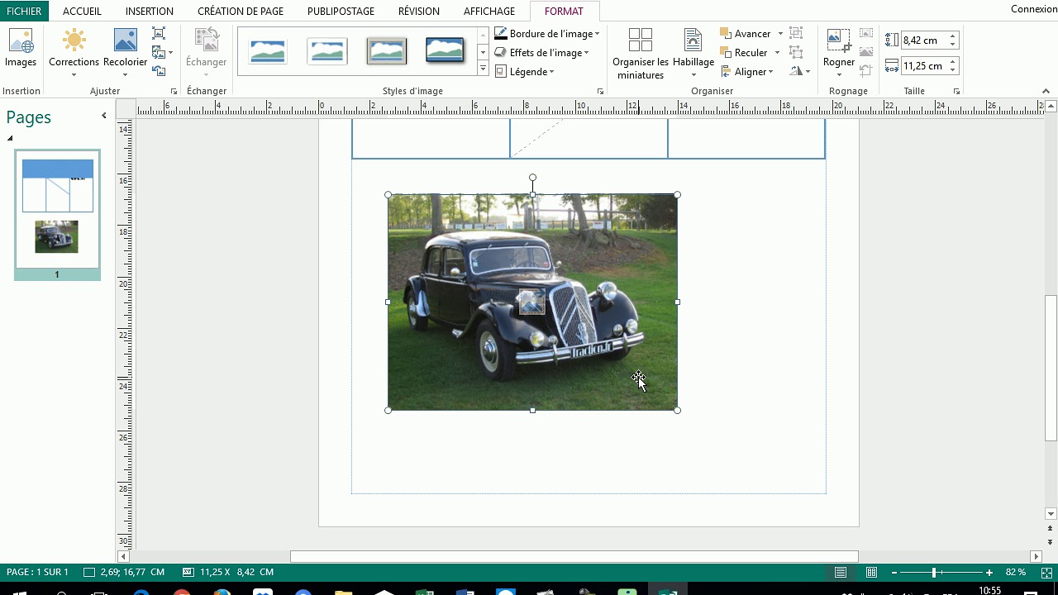
Task: Click the rotate objects icon
Action: point(798,72)
